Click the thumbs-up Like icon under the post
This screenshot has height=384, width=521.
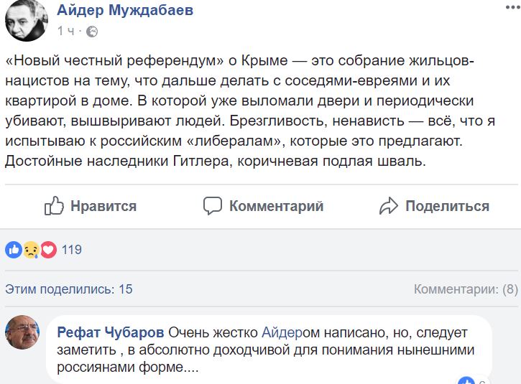pyautogui.click(x=54, y=206)
